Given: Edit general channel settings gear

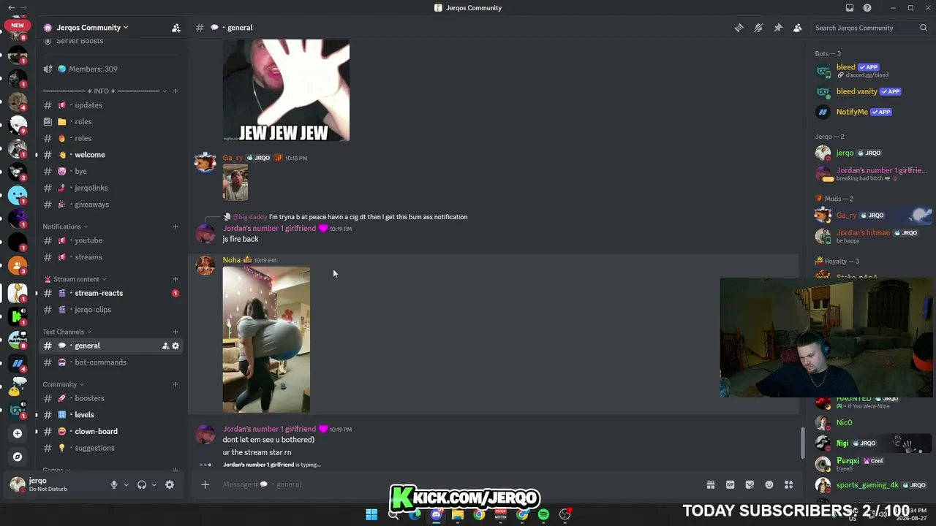Looking at the screenshot, I should 175,346.
